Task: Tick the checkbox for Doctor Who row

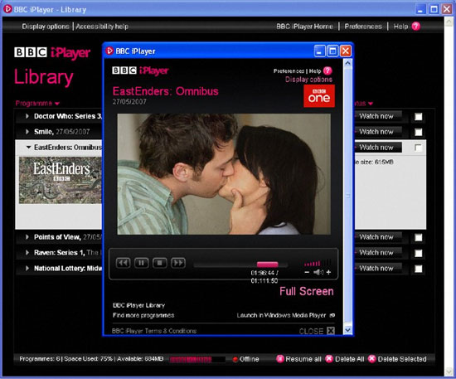Action: pyautogui.click(x=419, y=117)
